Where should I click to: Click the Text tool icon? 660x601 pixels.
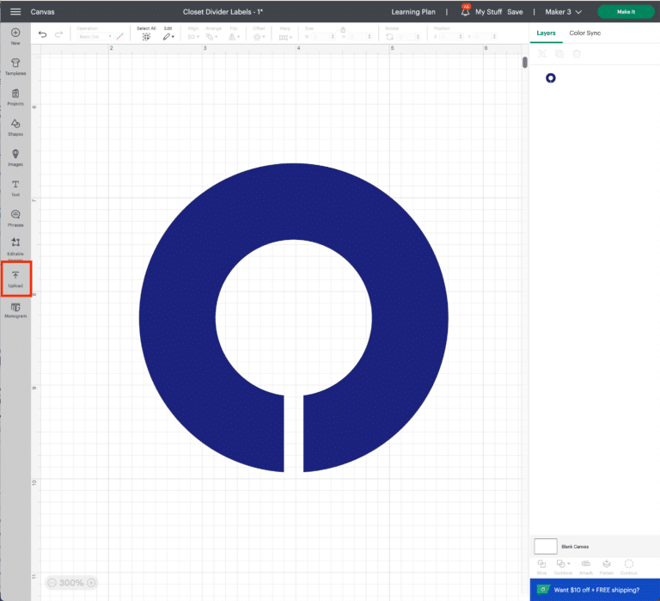tap(15, 187)
